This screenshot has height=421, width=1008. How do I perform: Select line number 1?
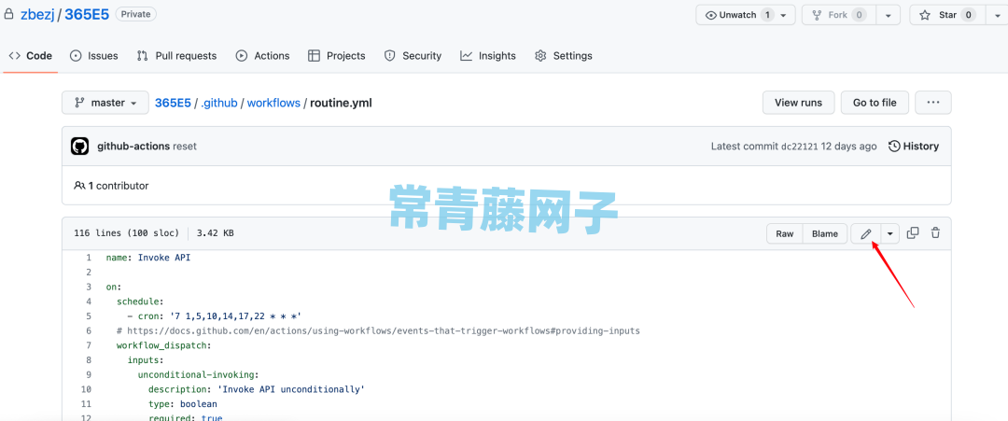(x=88, y=258)
